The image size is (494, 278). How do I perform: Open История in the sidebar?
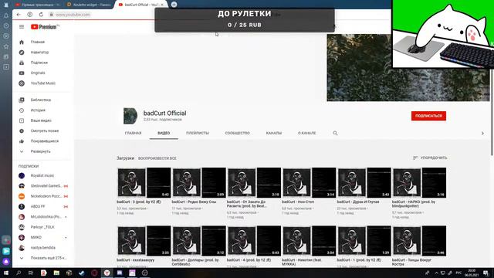[x=38, y=110]
